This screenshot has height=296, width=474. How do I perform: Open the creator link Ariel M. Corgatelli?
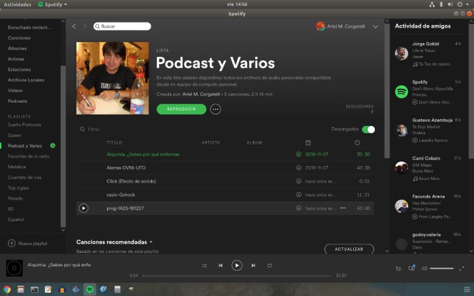tap(201, 94)
